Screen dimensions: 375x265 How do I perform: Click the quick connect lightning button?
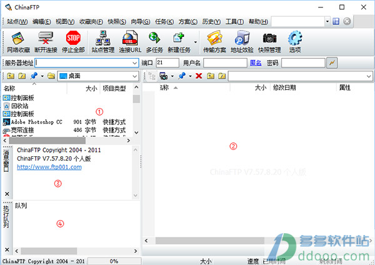(332, 63)
